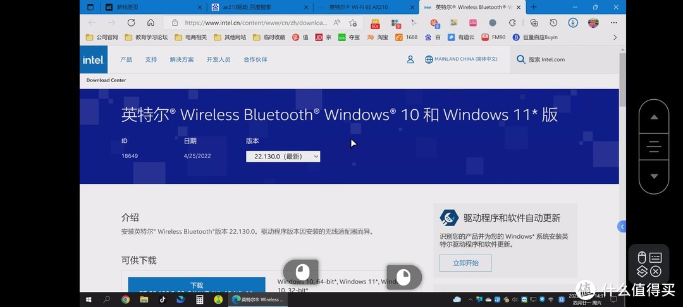683x307 pixels.
Task: Click the page vertical scrollbar thumb
Action: 622,79
